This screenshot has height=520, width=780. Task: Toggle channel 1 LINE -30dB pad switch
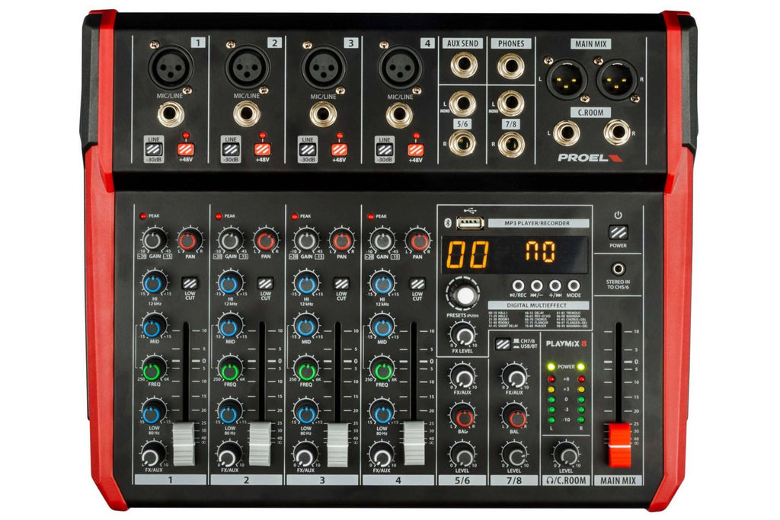pos(154,149)
